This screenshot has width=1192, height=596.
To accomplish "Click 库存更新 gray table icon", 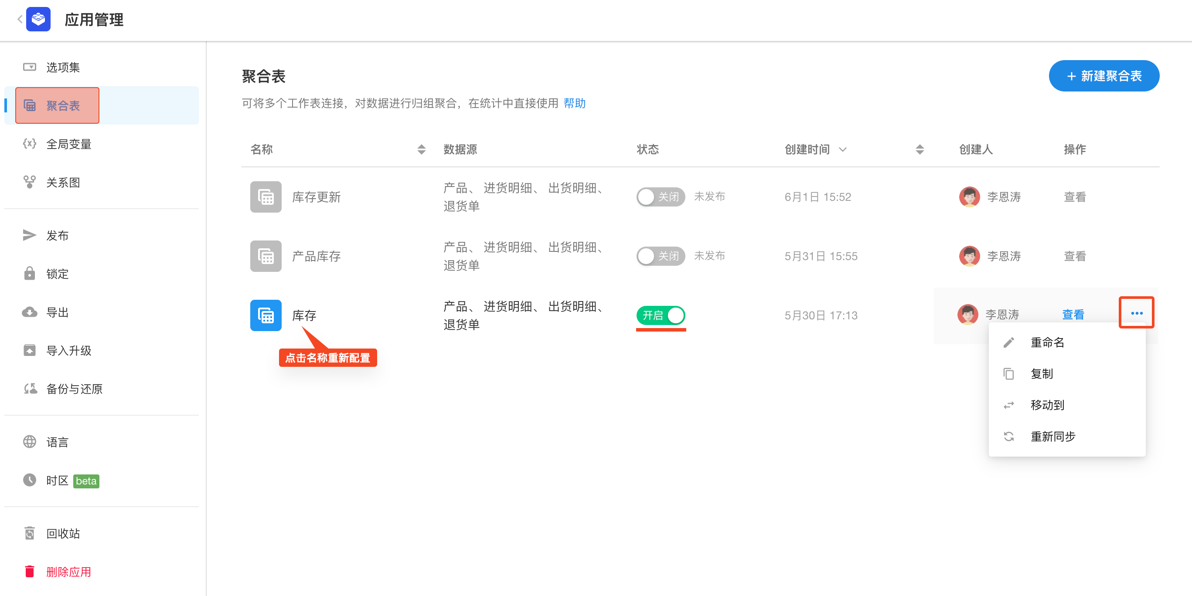I will point(266,197).
